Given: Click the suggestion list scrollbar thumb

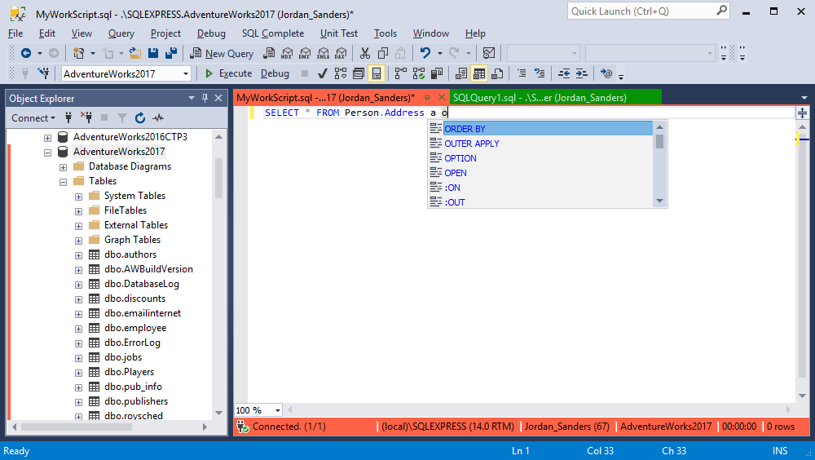Looking at the screenshot, I should point(659,141).
